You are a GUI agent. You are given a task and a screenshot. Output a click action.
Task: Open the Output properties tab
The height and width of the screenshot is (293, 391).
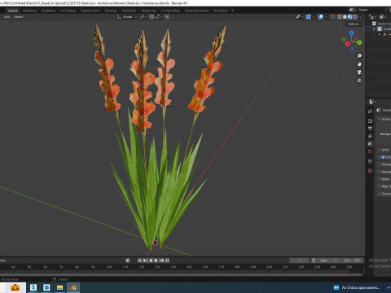click(x=370, y=129)
